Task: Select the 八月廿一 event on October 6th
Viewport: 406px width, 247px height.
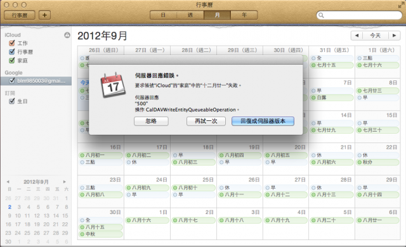Action: [x=378, y=220]
